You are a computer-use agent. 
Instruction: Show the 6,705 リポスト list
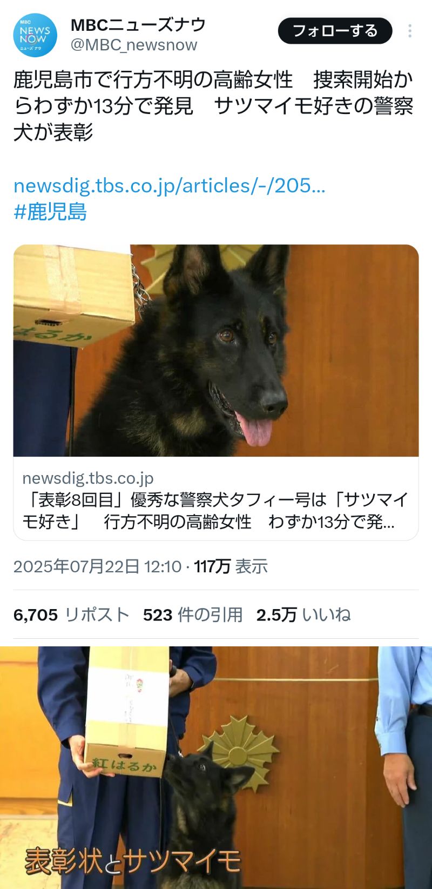pyautogui.click(x=71, y=614)
